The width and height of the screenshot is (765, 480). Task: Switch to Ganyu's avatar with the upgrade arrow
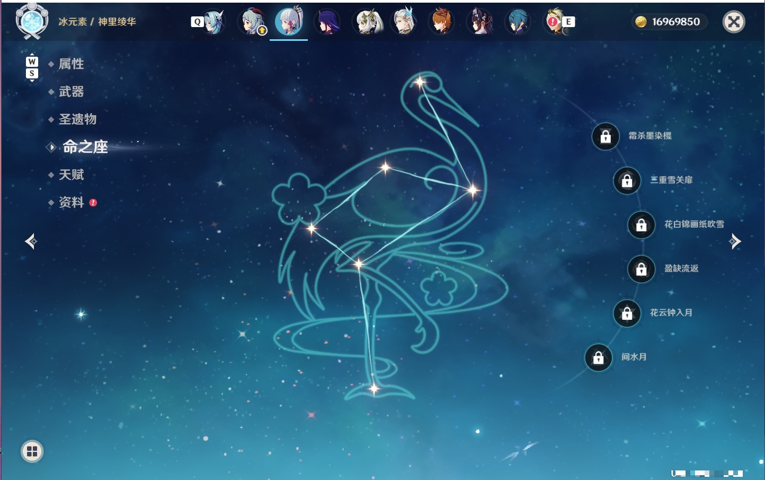click(x=253, y=22)
